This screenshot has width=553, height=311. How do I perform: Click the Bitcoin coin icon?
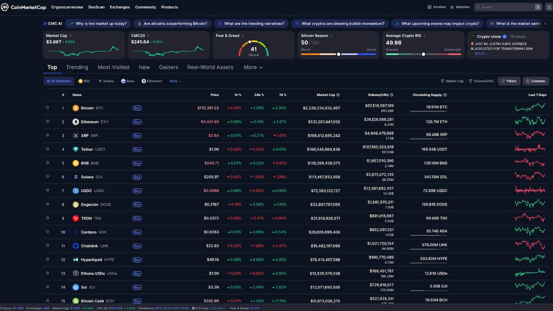[x=76, y=108]
